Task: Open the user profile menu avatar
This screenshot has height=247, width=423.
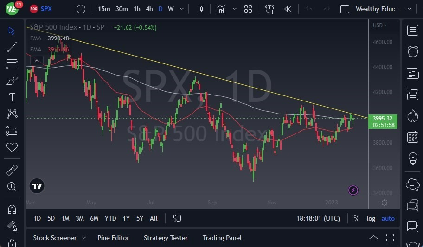Action: pyautogui.click(x=12, y=9)
